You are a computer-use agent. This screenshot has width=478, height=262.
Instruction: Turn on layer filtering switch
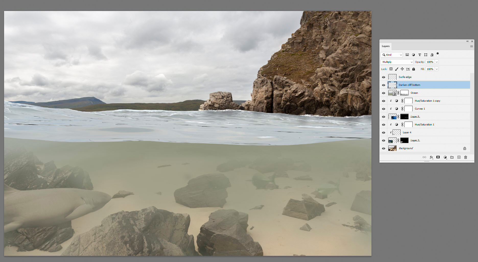pyautogui.click(x=437, y=54)
